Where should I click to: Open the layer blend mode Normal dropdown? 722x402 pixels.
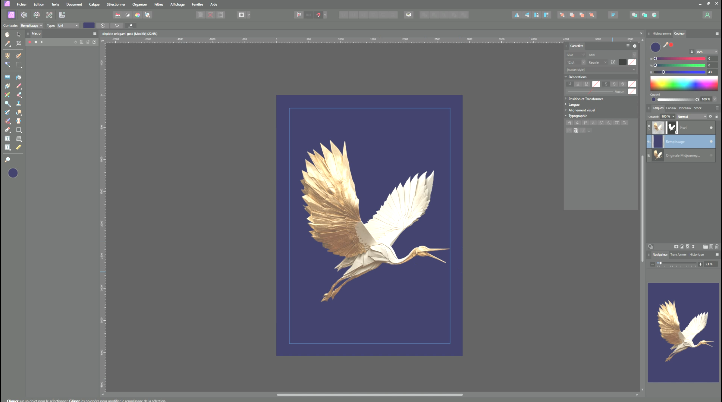[692, 117]
